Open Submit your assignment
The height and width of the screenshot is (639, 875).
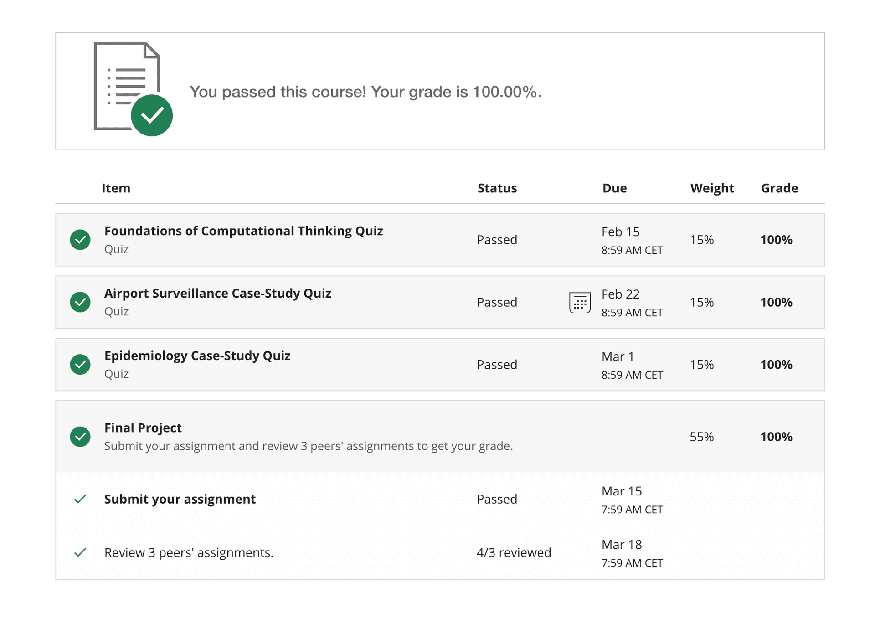point(180,499)
